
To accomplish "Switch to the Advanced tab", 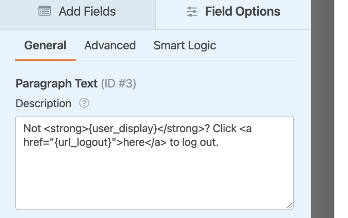I will click(110, 45).
